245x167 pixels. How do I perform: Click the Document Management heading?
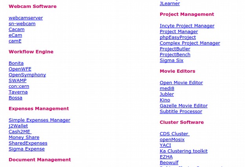pyautogui.click(x=40, y=160)
